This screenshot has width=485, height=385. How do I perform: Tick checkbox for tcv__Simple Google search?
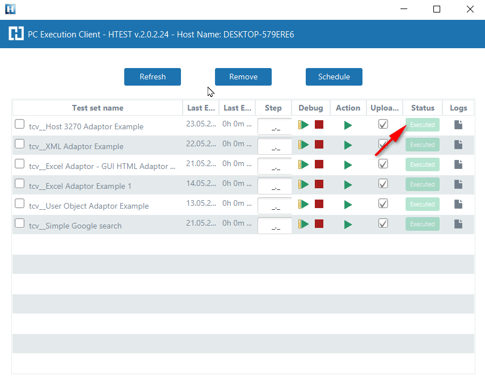[20, 223]
